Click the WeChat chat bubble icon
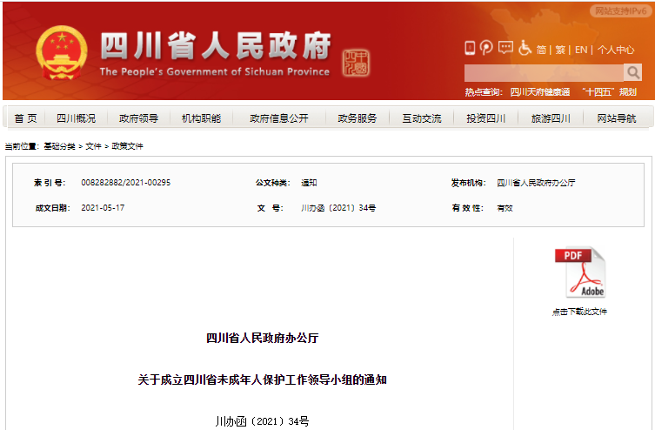Viewport: 655px width, 430px height. (505, 48)
